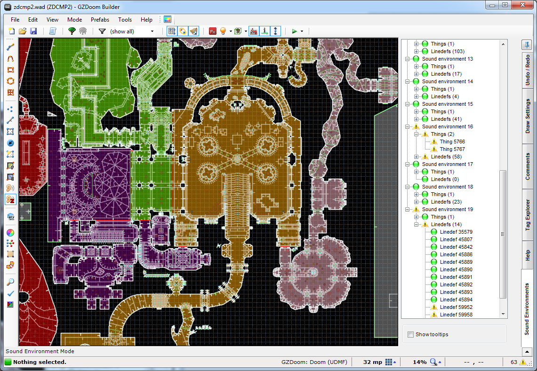Image resolution: width=537 pixels, height=371 pixels.
Task: Select the Make Sectors mode icon
Action: 10,154
